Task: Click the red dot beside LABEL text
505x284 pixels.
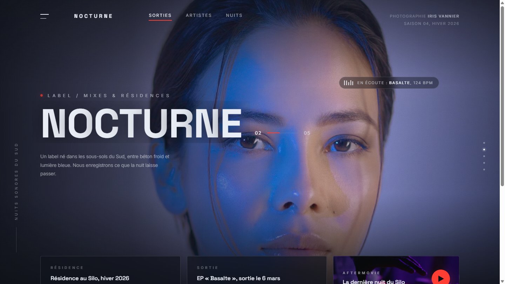Action: pyautogui.click(x=42, y=95)
